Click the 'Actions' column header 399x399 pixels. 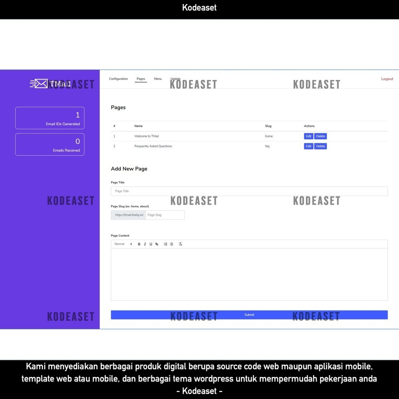[x=309, y=126]
